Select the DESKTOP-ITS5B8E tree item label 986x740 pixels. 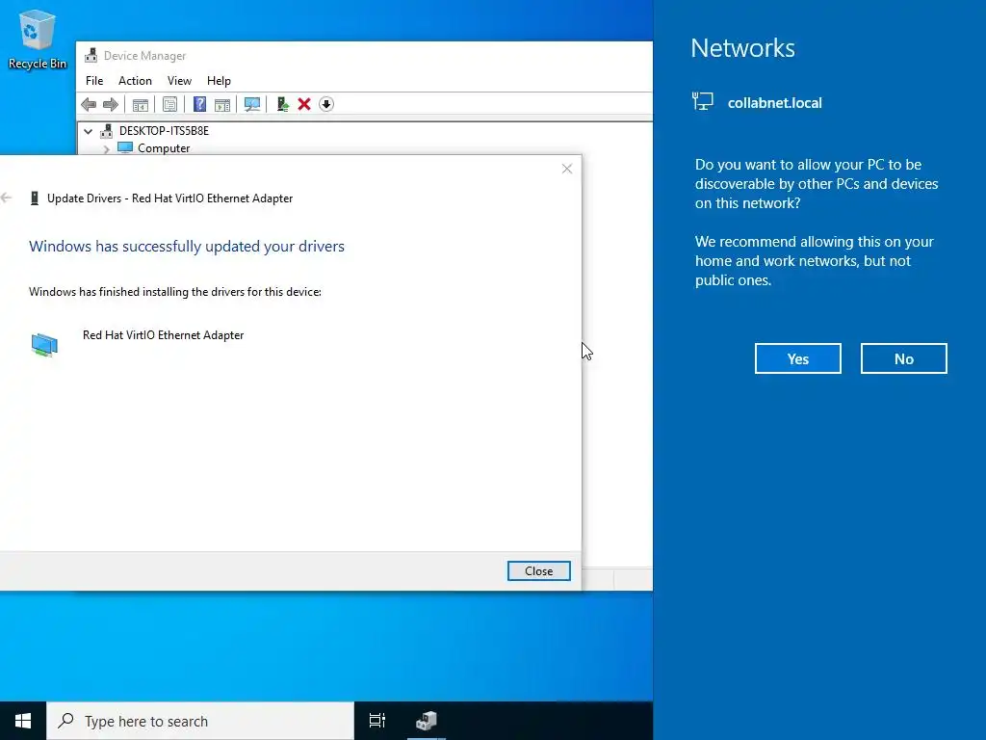click(x=164, y=131)
